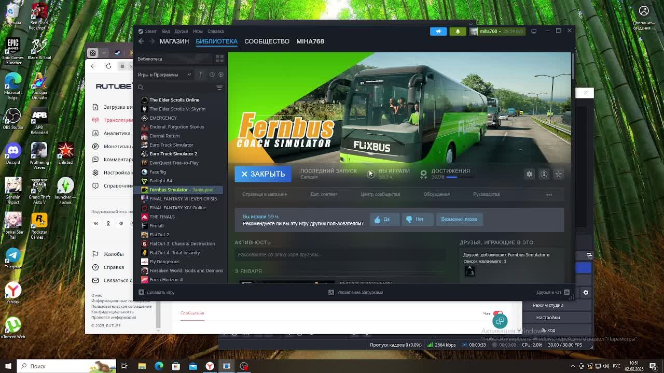664x373 pixels.
Task: Open the 'Друзья' menu
Action: pyautogui.click(x=181, y=31)
